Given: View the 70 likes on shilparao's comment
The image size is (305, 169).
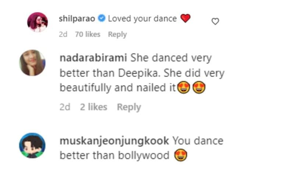Looking at the screenshot, I should 87,34.
